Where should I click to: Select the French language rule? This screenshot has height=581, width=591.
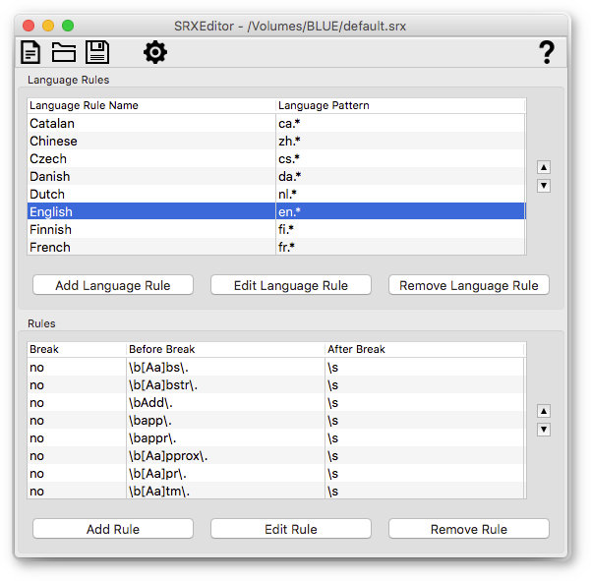coord(276,247)
